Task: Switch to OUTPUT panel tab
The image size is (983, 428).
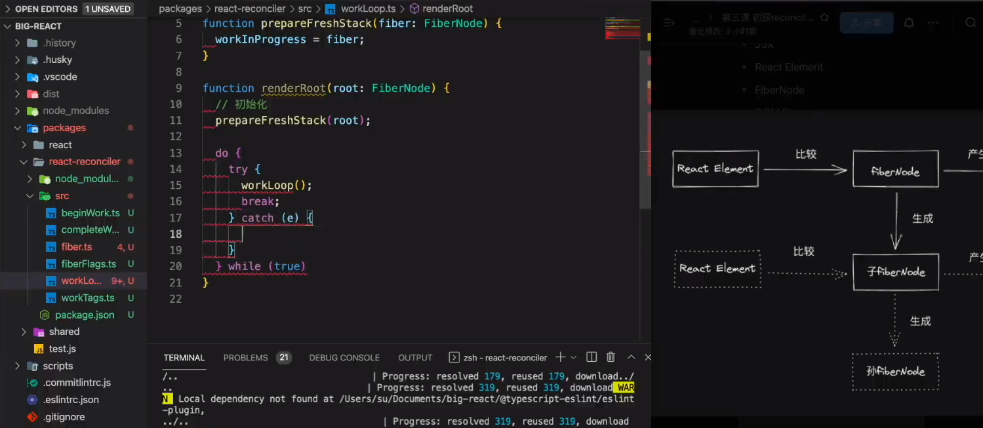Action: [x=415, y=358]
